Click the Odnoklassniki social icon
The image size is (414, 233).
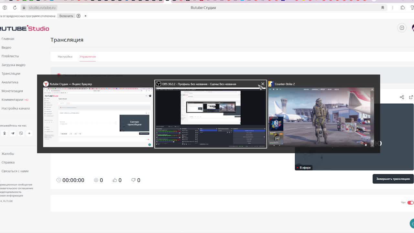[5, 133]
